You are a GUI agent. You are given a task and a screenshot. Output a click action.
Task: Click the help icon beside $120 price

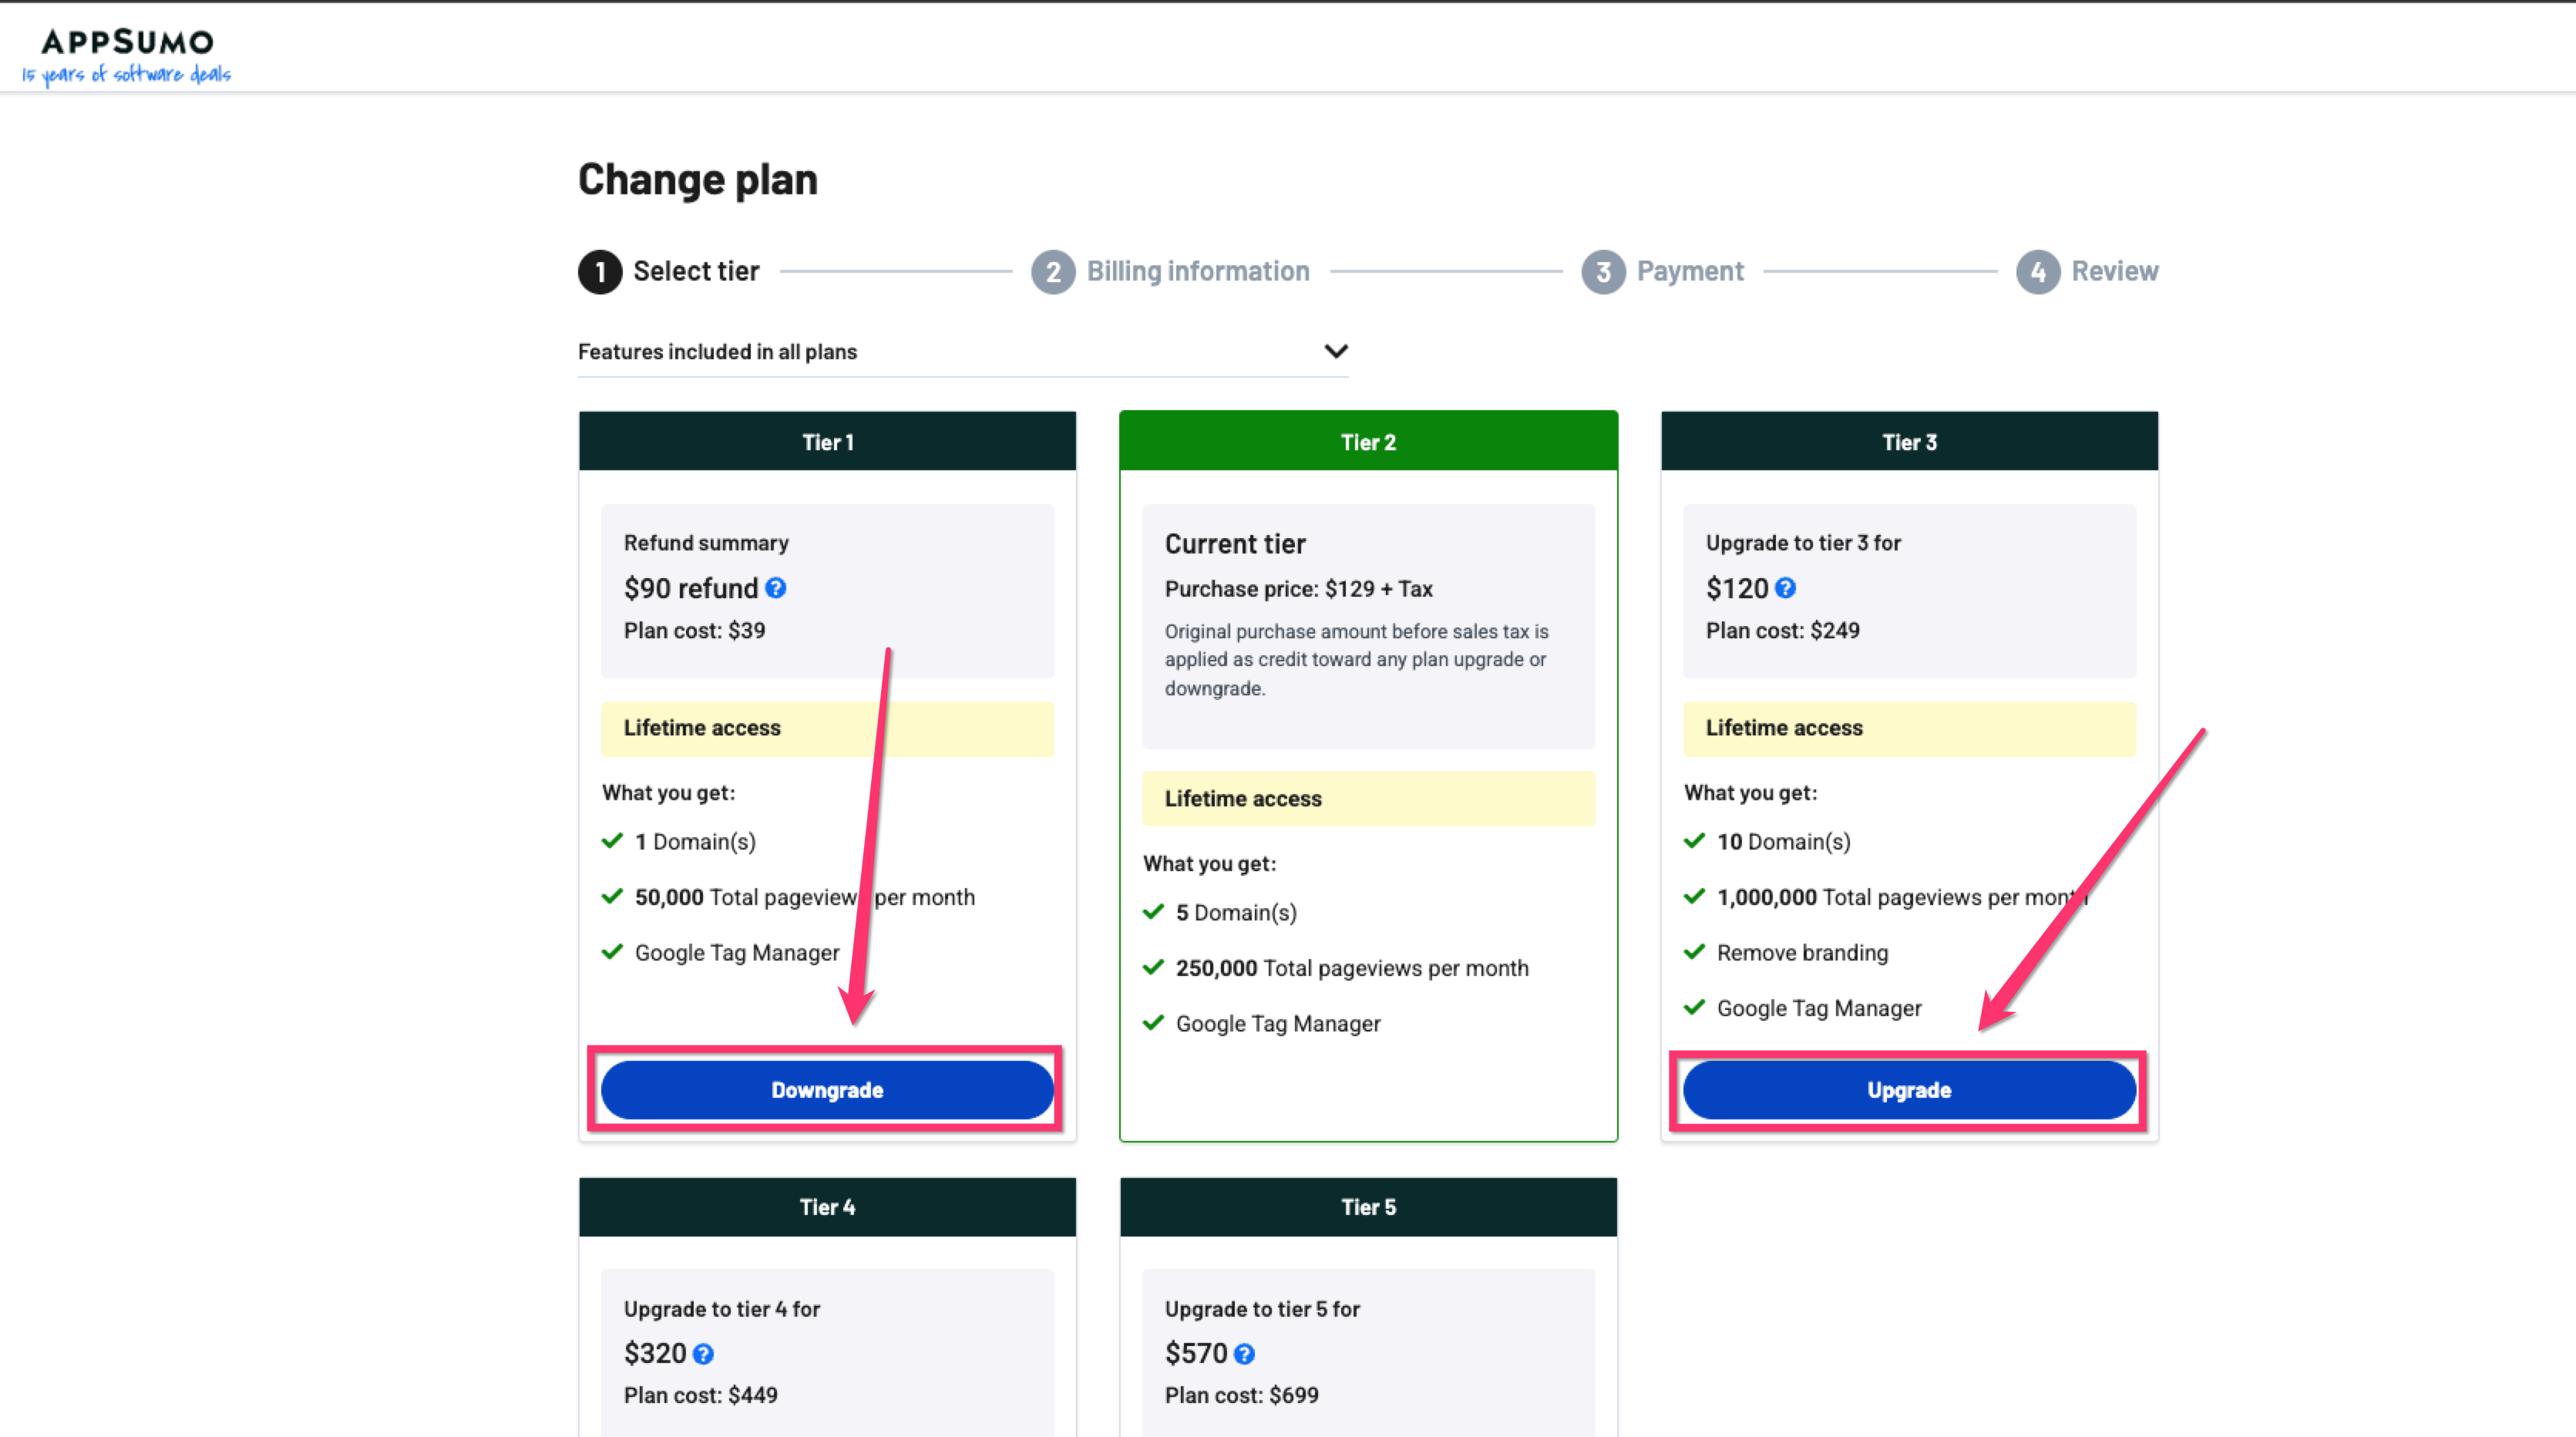tap(1786, 588)
